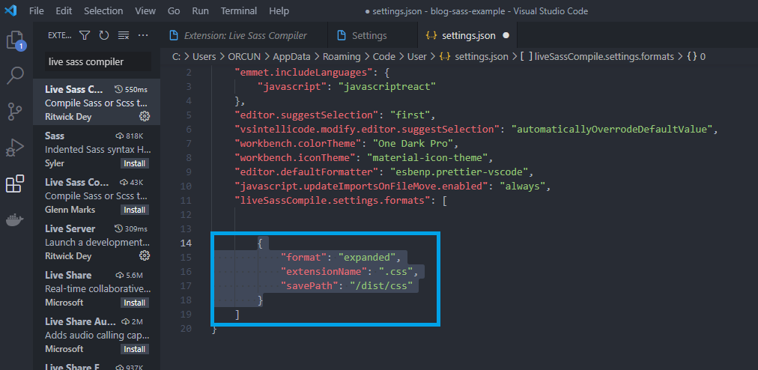Click line number 14 in gutter
The height and width of the screenshot is (370, 758).
(x=186, y=243)
